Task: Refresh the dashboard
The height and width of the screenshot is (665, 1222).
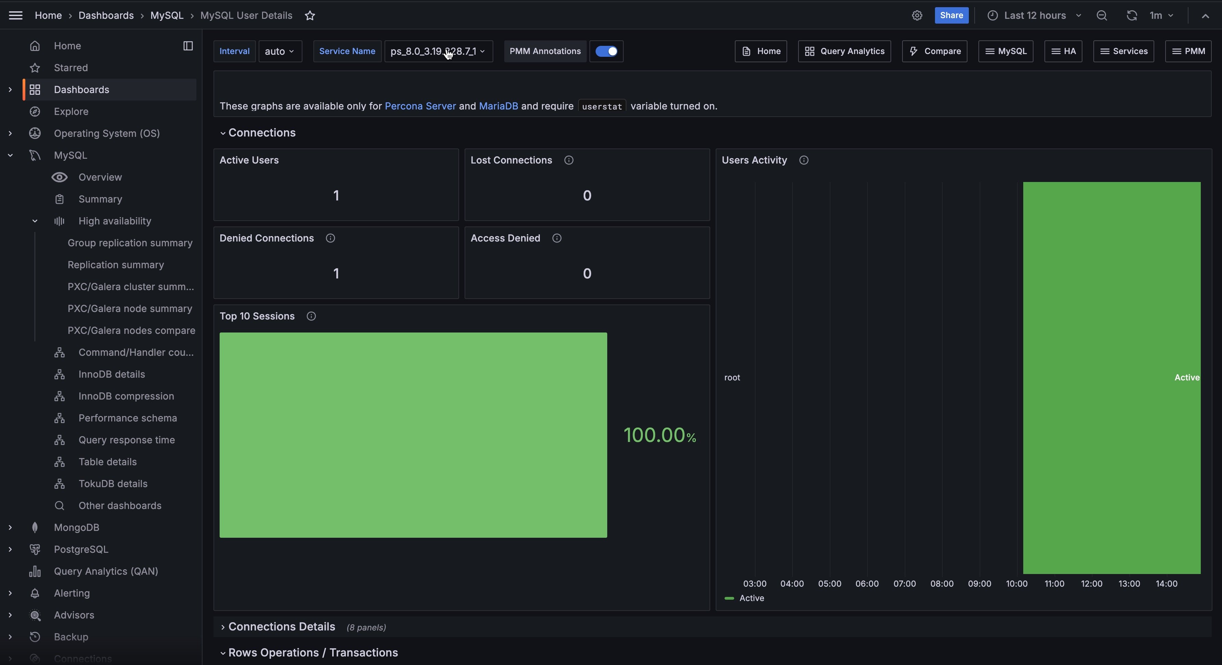Action: click(1131, 15)
